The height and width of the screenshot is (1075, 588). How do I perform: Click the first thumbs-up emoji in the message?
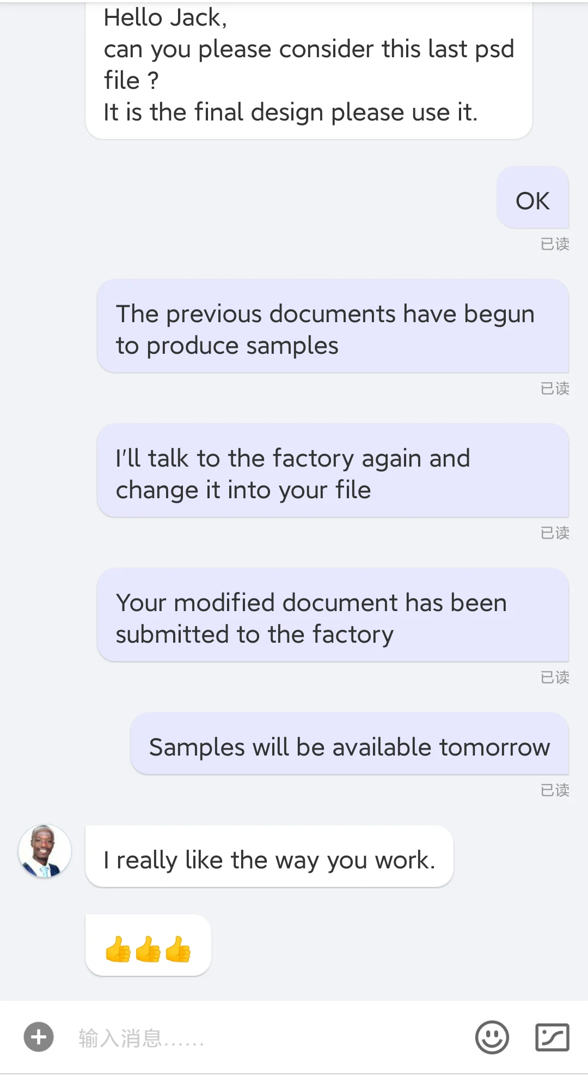pos(118,949)
